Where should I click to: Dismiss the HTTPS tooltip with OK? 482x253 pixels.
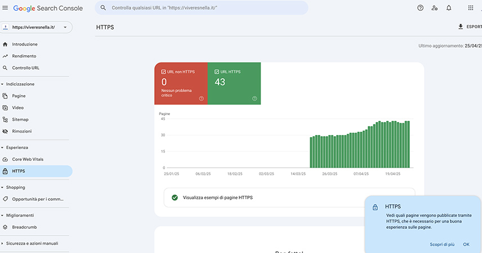(x=466, y=245)
